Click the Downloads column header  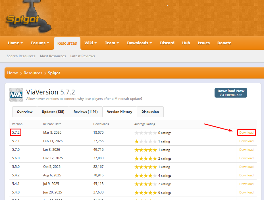coord(101,124)
